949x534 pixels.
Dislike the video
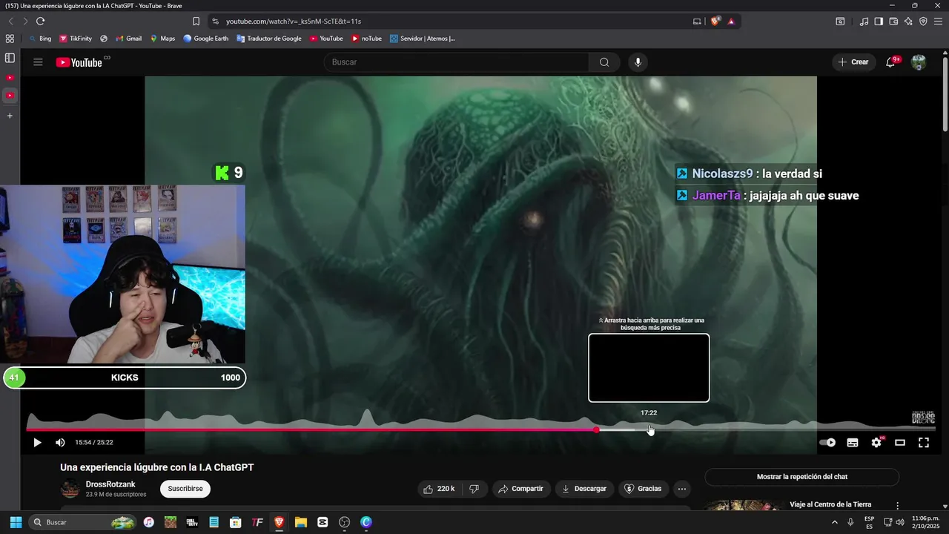(474, 489)
